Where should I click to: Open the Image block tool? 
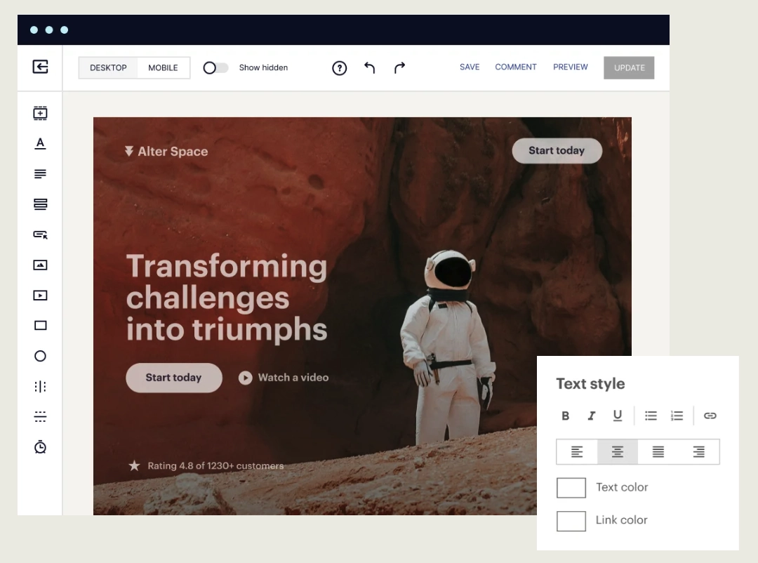pos(40,265)
